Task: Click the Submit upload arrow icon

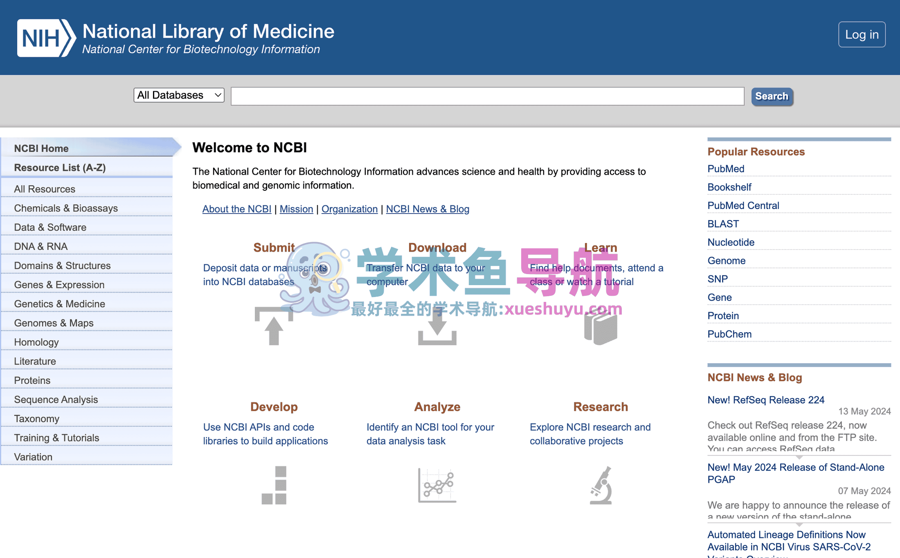Action: tap(274, 326)
